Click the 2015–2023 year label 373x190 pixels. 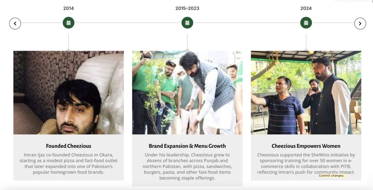point(187,8)
